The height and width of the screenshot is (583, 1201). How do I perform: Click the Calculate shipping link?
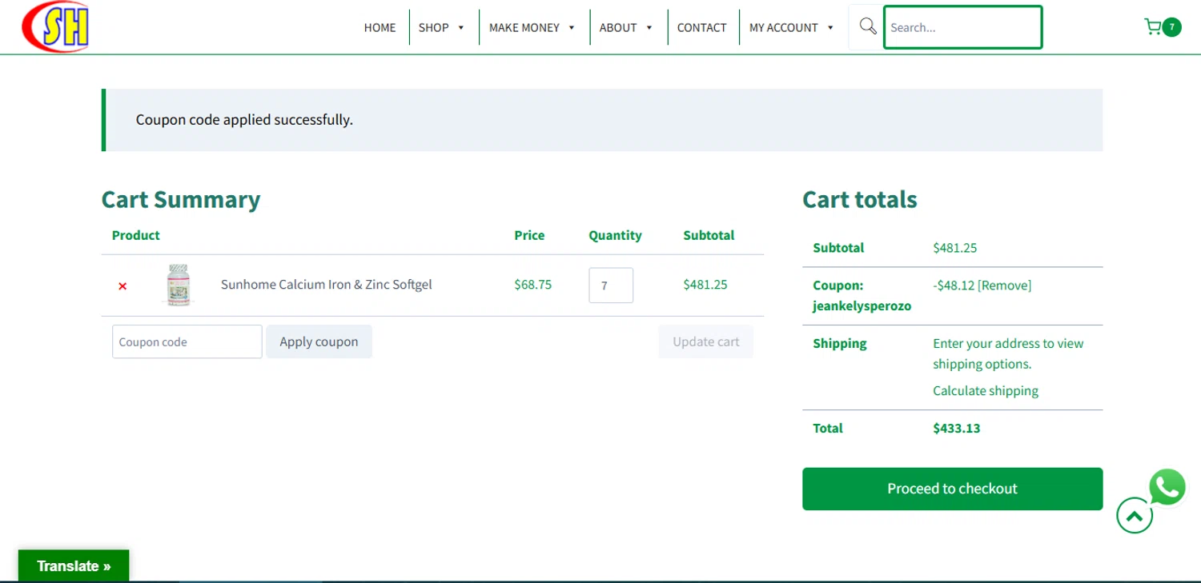986,390
